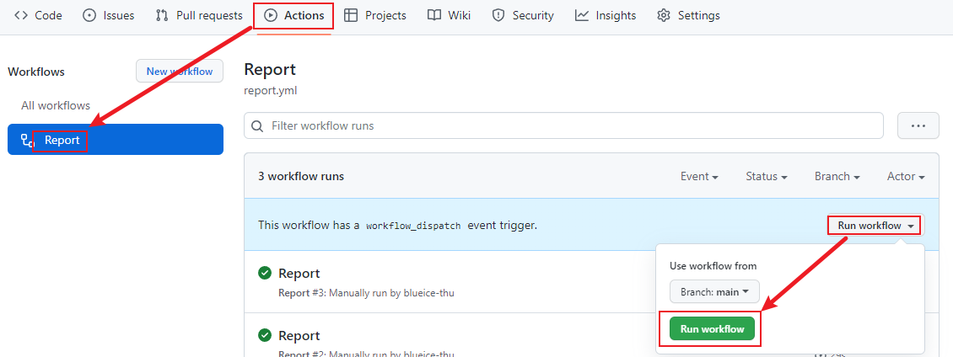This screenshot has width=953, height=357.
Task: Expand the Event filter dropdown
Action: [x=699, y=177]
